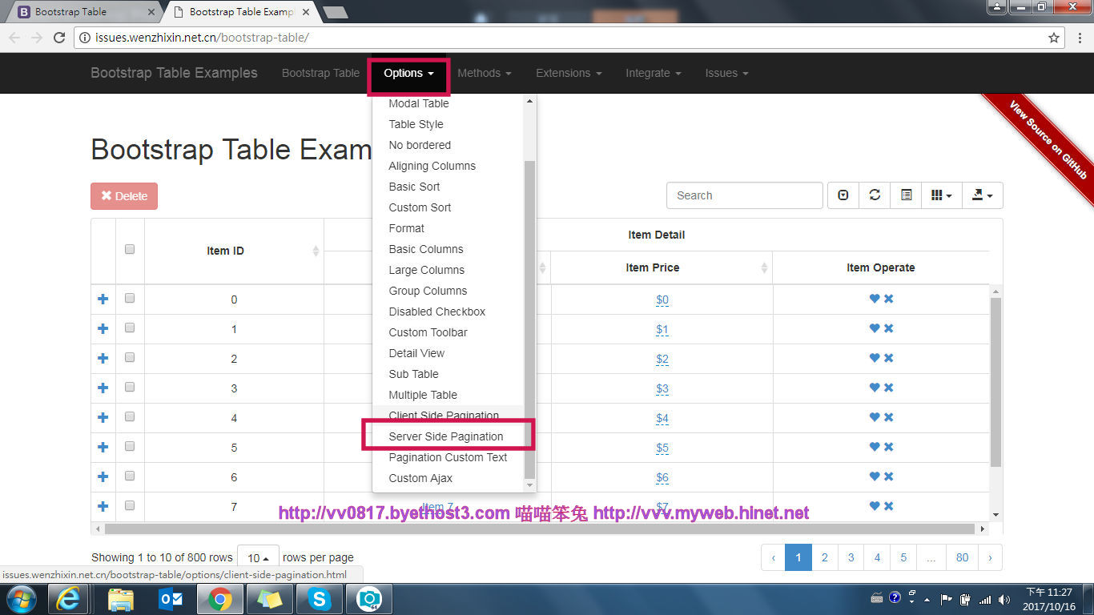Select Detail View menu item
Screen dimensions: 1094x615
[416, 353]
